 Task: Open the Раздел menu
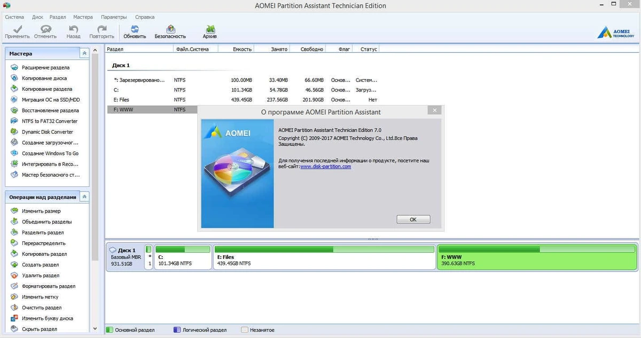tap(59, 17)
